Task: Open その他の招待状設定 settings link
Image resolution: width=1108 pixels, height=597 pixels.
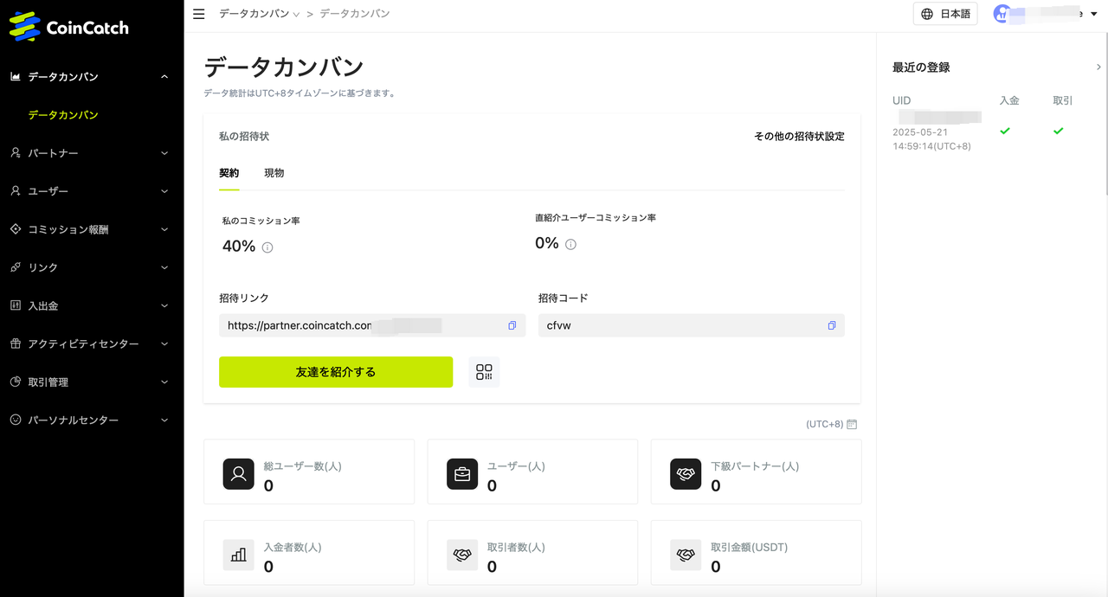Action: pos(799,136)
